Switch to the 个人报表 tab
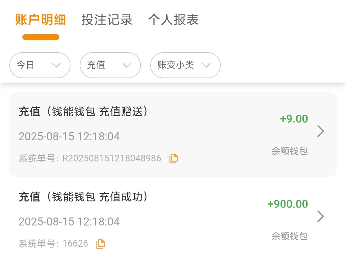 pos(173,20)
